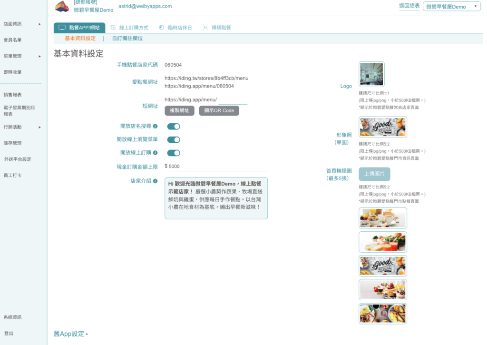Click the monitor icon on 點餐APP/網站 tab
Screen dimensions: 487x345
coord(62,27)
